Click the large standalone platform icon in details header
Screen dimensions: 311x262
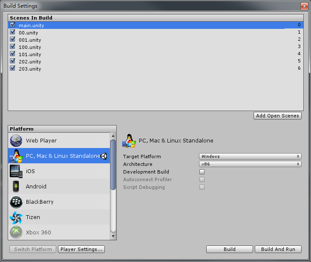coord(129,141)
